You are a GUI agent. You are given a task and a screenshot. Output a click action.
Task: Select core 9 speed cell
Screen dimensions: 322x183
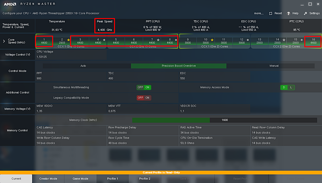[x=188, y=41]
